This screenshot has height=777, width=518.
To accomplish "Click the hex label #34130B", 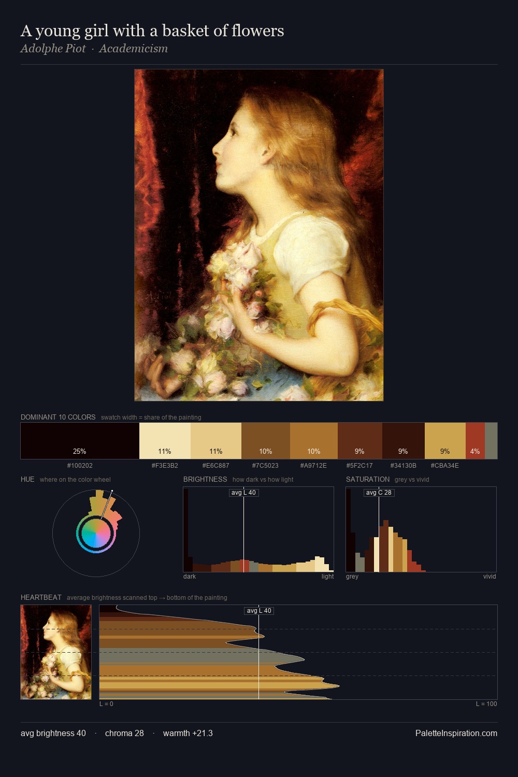I will click(x=404, y=466).
